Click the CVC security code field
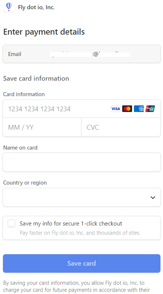Screen dimensions: 163x294 coord(121,127)
